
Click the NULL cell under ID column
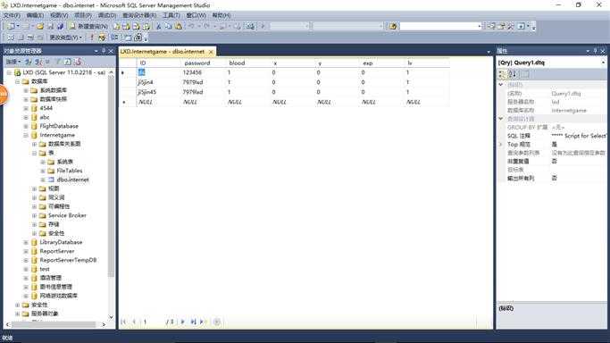pyautogui.click(x=158, y=102)
